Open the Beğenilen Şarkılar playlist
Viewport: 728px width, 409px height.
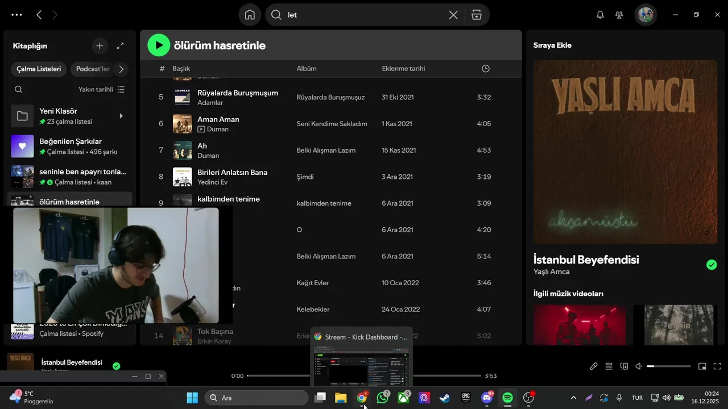point(70,147)
